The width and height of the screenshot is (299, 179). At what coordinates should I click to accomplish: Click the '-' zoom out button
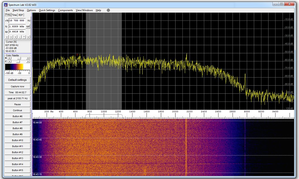click(x=20, y=37)
